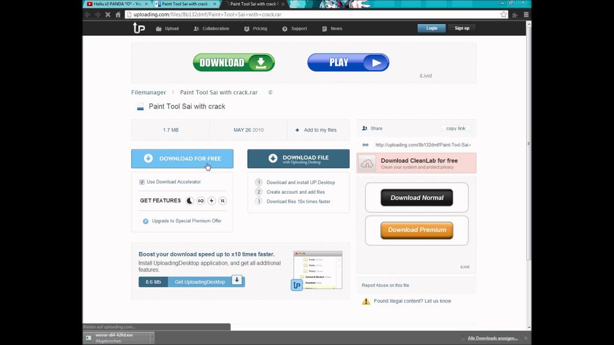
Task: Click download arrow on Get UploadingDesktop
Action: pos(237,280)
